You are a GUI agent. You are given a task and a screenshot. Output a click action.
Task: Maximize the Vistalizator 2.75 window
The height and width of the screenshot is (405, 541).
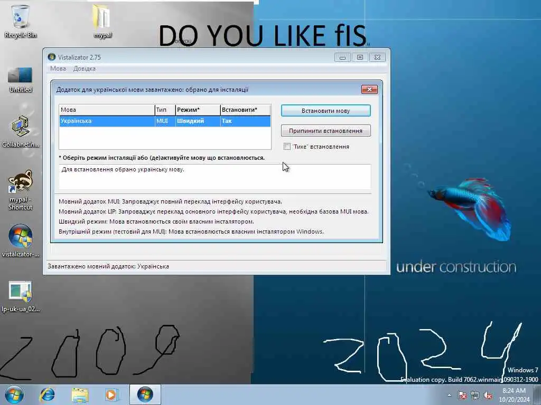[360, 57]
